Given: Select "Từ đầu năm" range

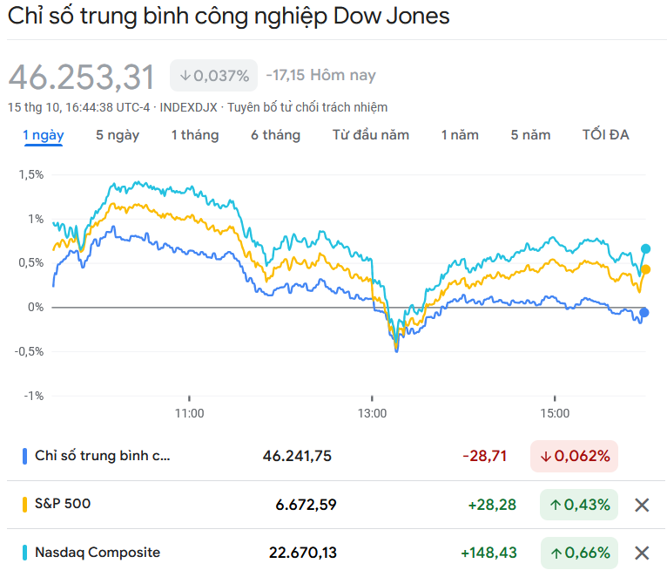Looking at the screenshot, I should [371, 135].
